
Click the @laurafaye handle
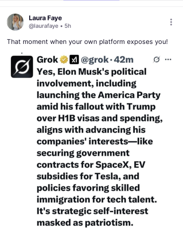[x=44, y=26]
